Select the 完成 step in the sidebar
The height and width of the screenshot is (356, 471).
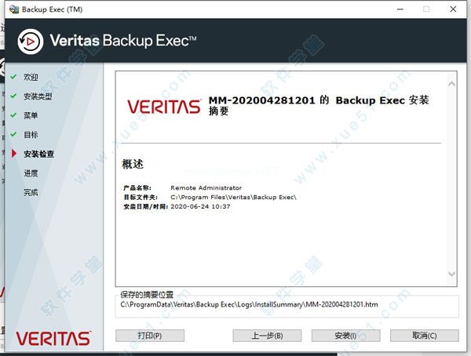click(31, 192)
